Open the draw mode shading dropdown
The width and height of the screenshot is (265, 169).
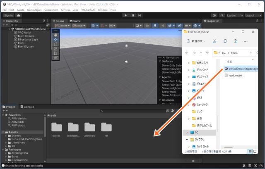(139, 26)
